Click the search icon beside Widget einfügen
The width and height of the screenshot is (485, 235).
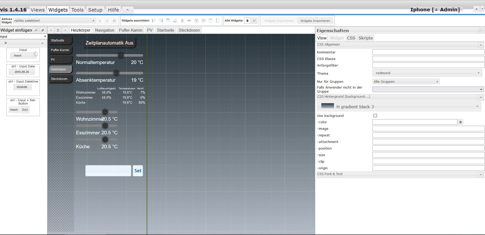pyautogui.click(x=36, y=30)
